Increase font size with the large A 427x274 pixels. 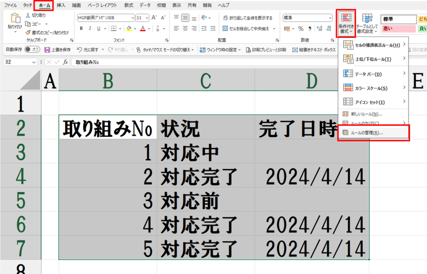pyautogui.click(x=154, y=18)
